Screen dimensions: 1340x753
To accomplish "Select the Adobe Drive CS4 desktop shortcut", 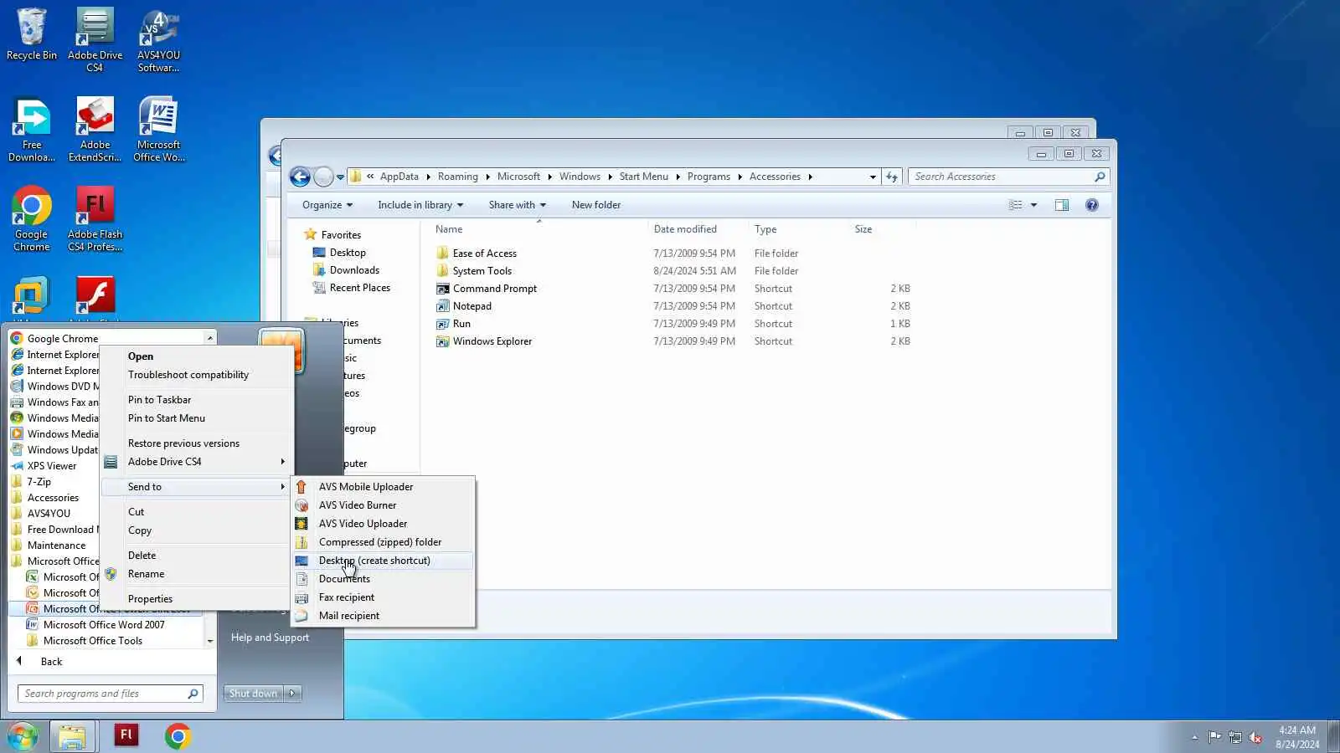I will tap(95, 39).
